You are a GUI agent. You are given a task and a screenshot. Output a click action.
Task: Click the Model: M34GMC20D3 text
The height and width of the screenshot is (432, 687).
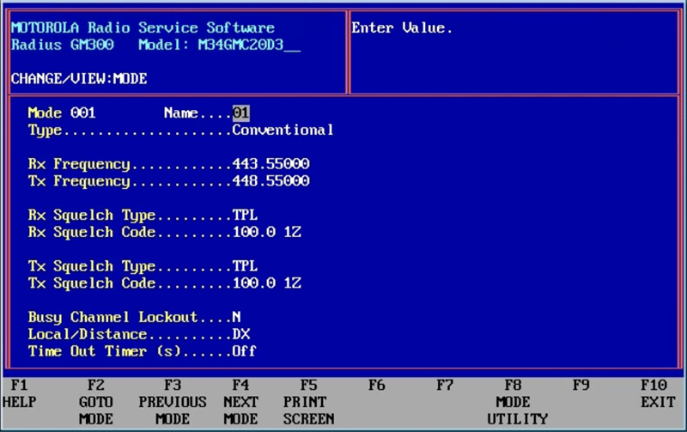point(220,45)
